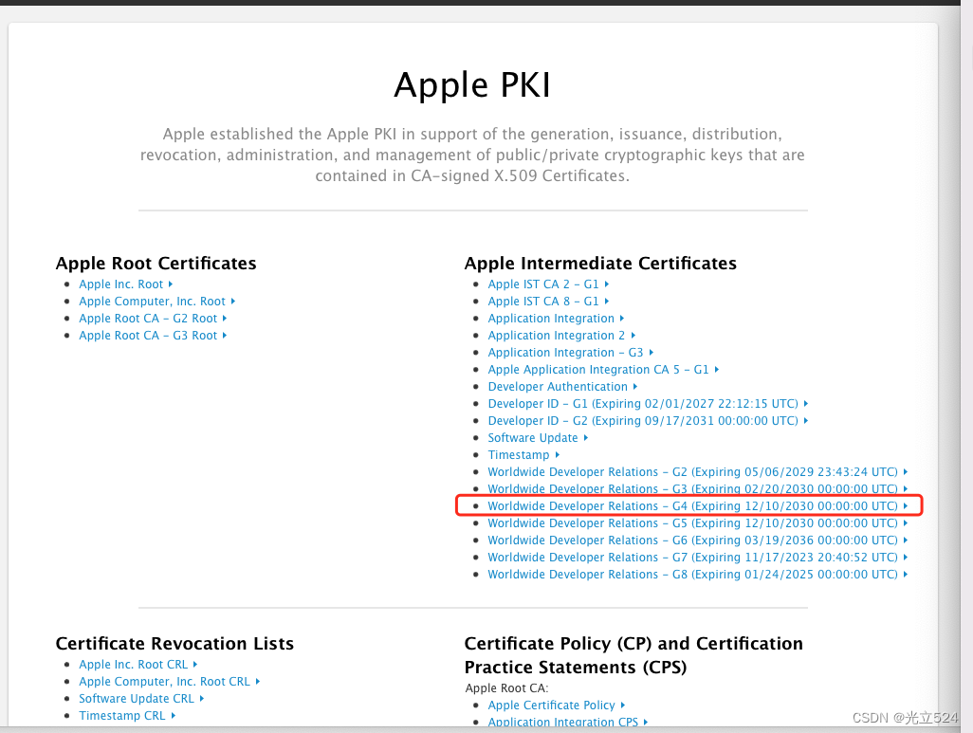
Task: Open the Apple IST CA 2 - G1 link
Action: [542, 284]
